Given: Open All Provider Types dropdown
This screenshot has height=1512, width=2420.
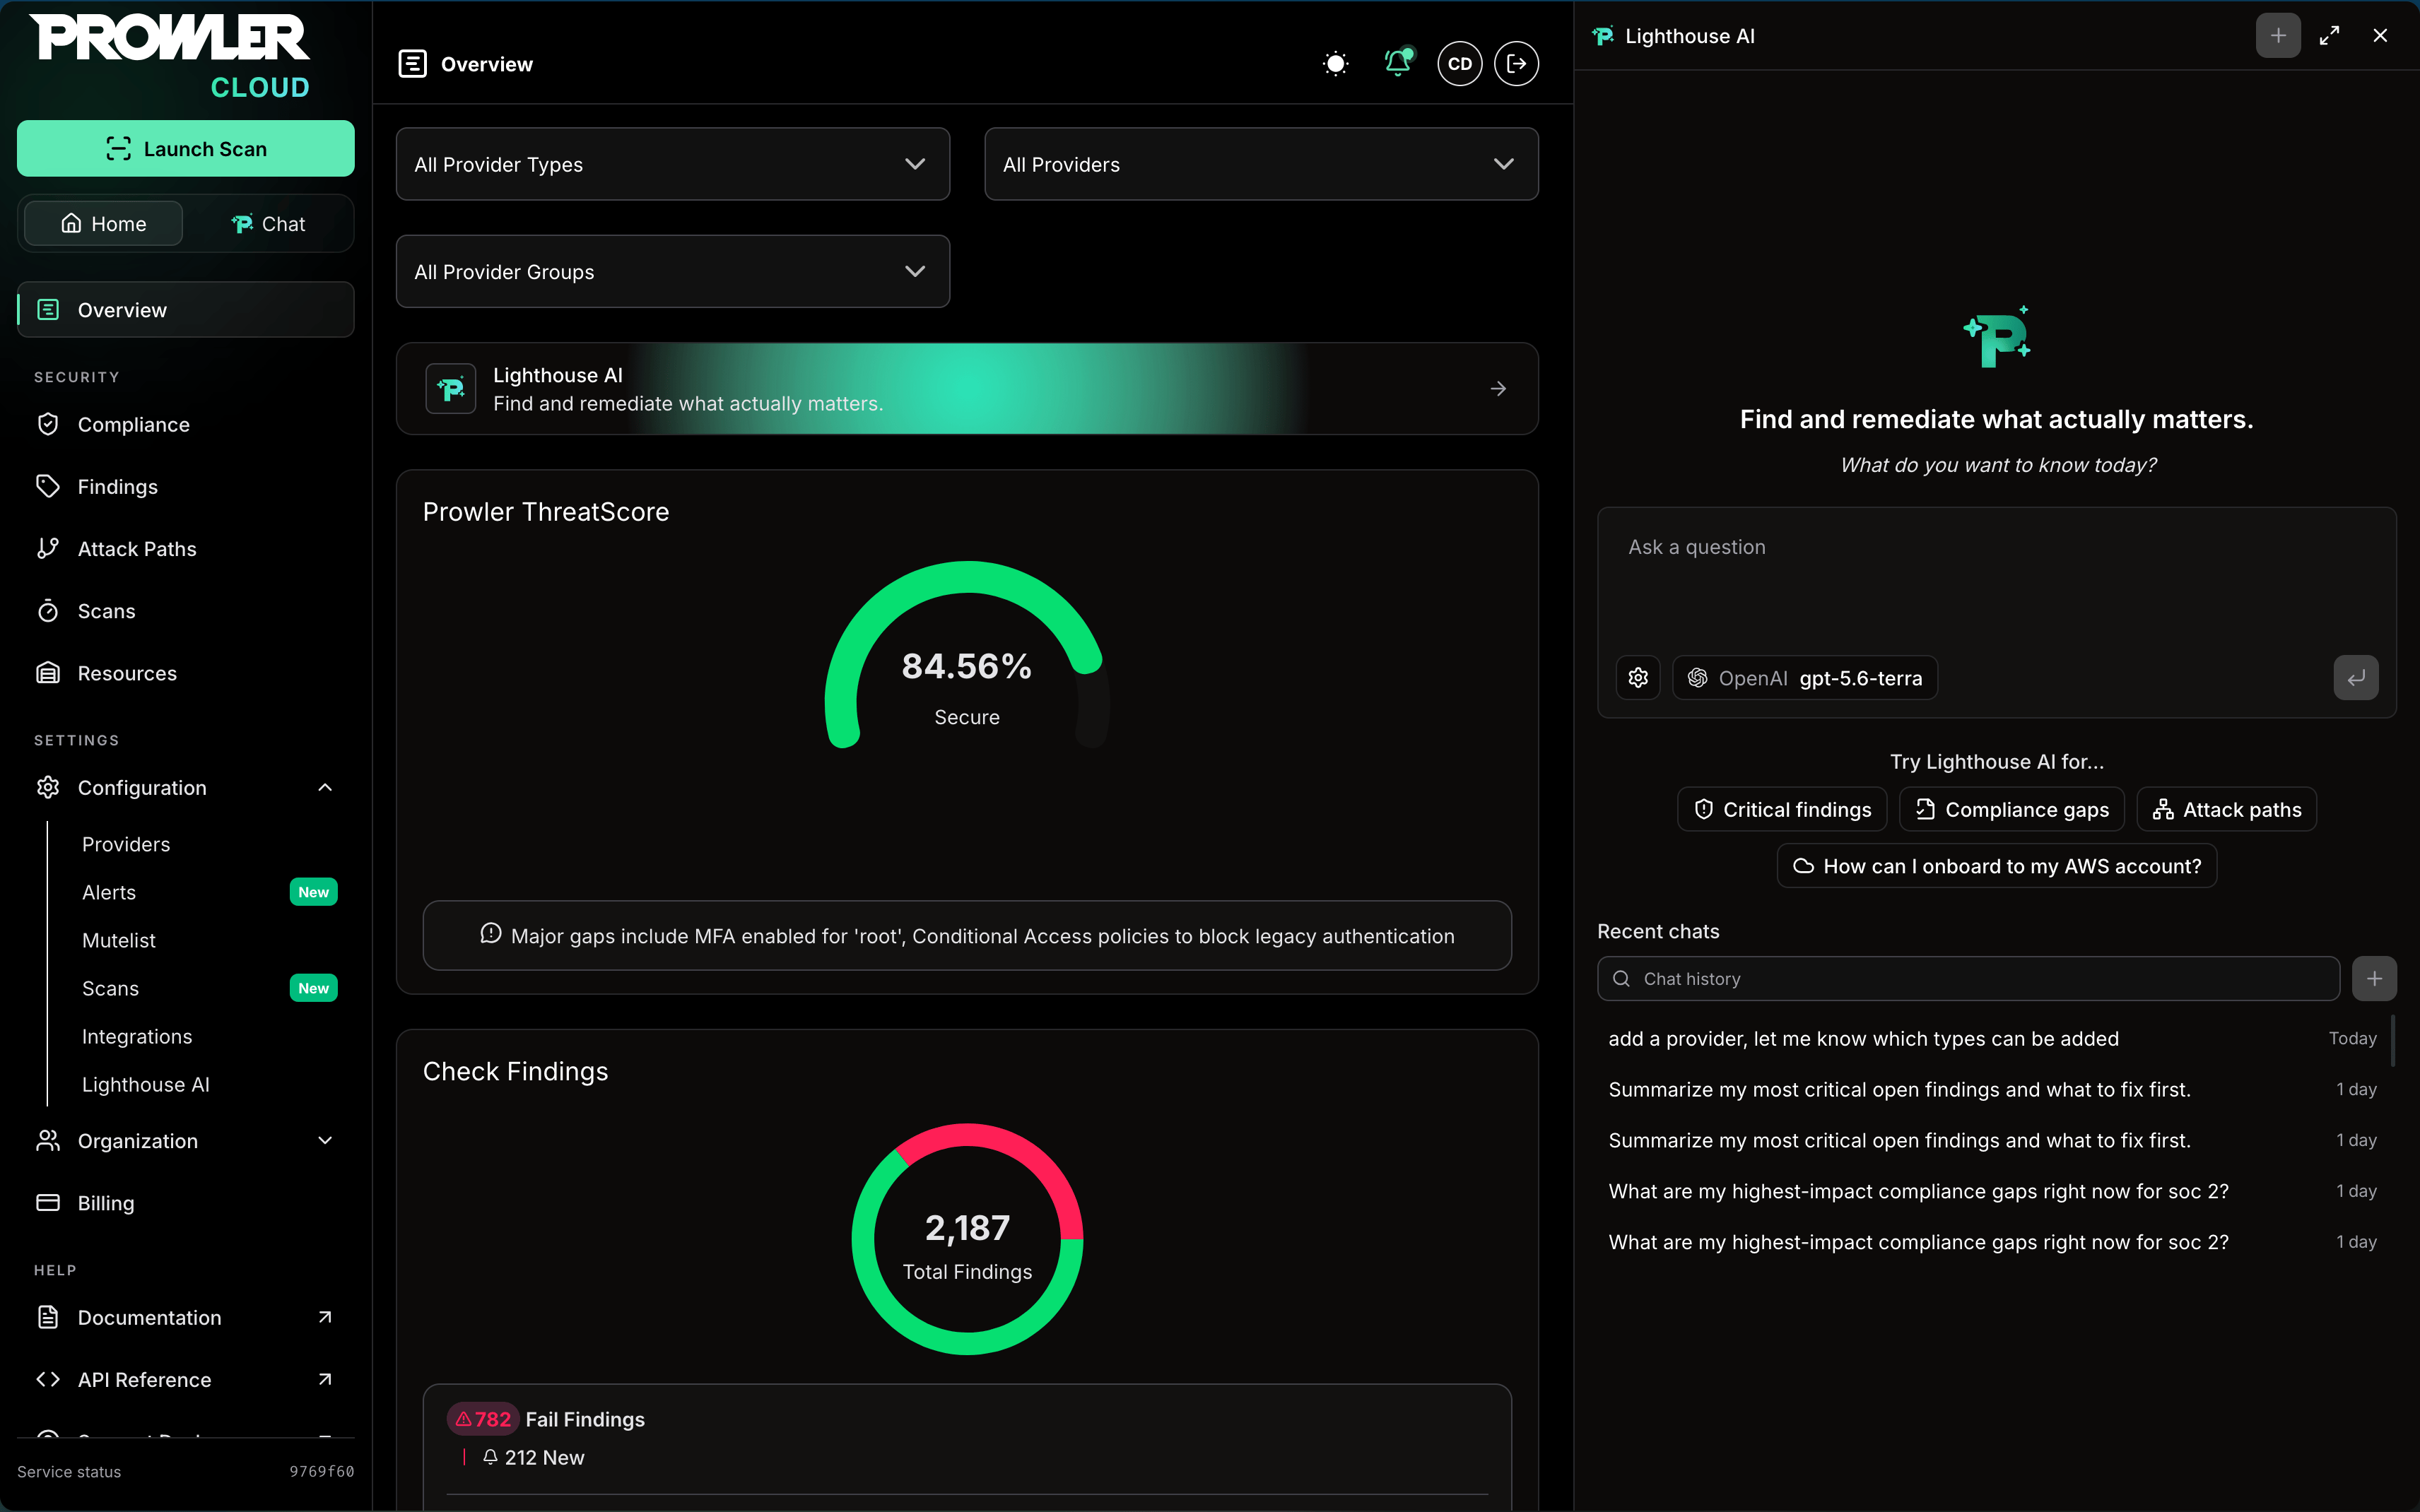Looking at the screenshot, I should 672,164.
